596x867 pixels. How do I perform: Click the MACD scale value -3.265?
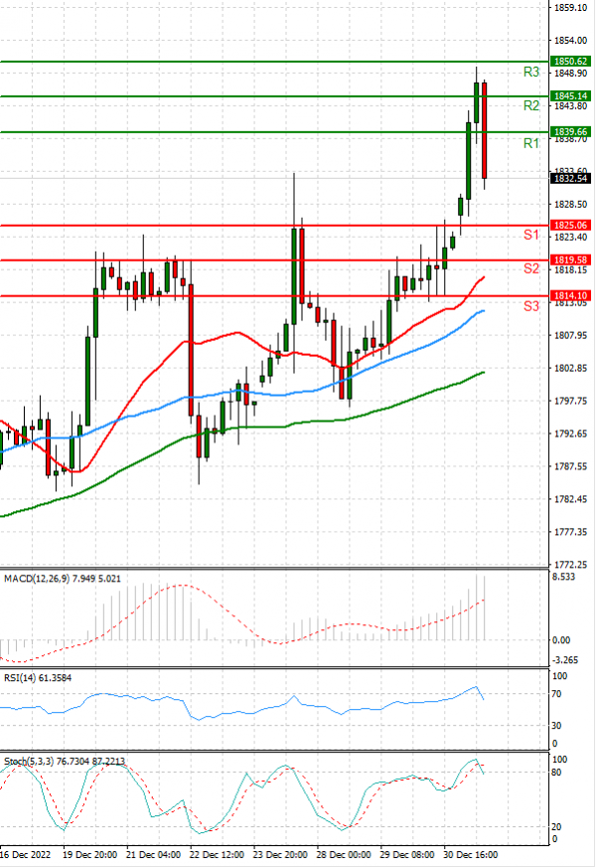pyautogui.click(x=565, y=659)
